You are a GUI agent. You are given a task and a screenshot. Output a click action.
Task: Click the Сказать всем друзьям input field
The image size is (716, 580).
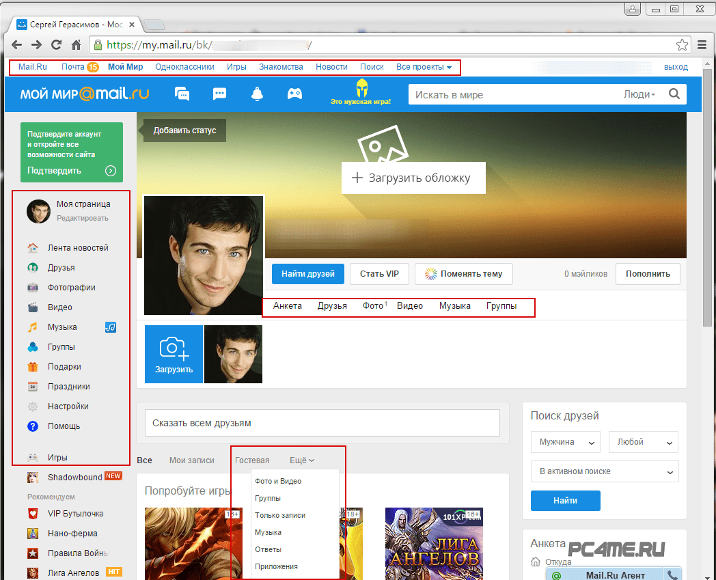click(322, 423)
